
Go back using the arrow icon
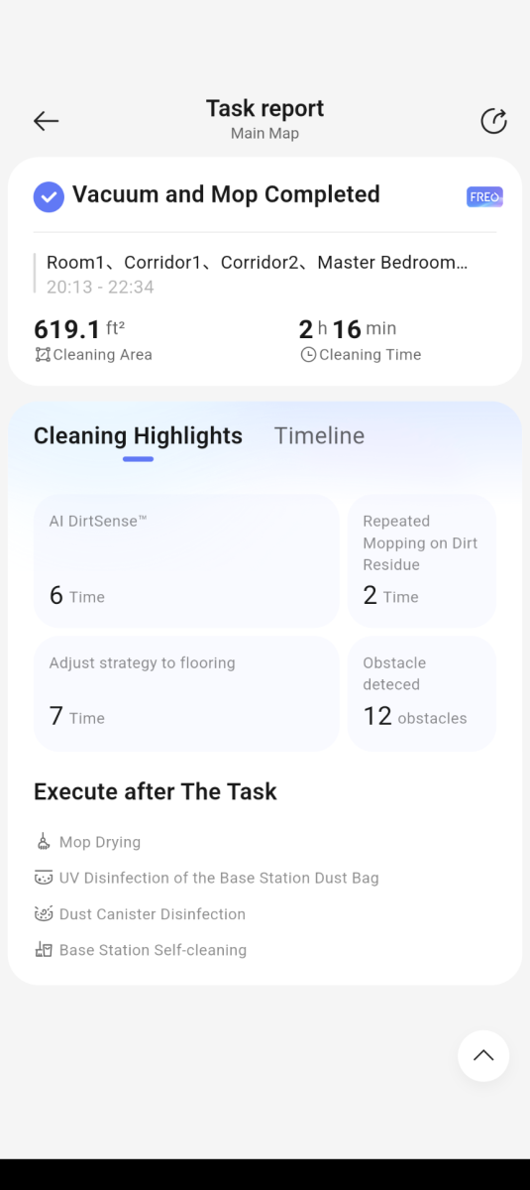[x=46, y=121]
